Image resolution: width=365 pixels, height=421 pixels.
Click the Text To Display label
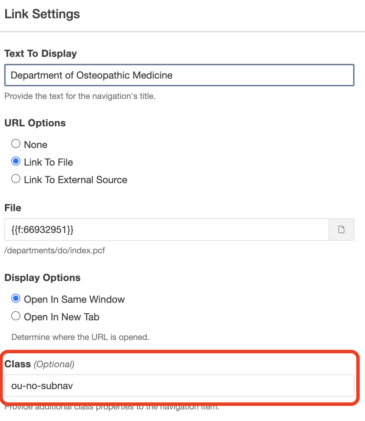coord(41,54)
